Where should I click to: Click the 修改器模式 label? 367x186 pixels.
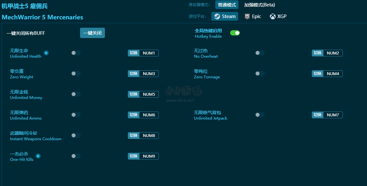pyautogui.click(x=199, y=5)
